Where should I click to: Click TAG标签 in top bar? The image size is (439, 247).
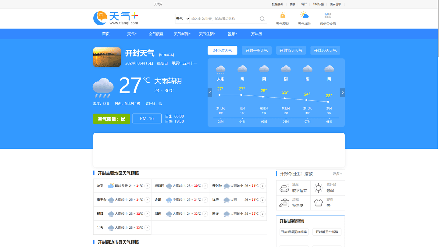click(318, 4)
